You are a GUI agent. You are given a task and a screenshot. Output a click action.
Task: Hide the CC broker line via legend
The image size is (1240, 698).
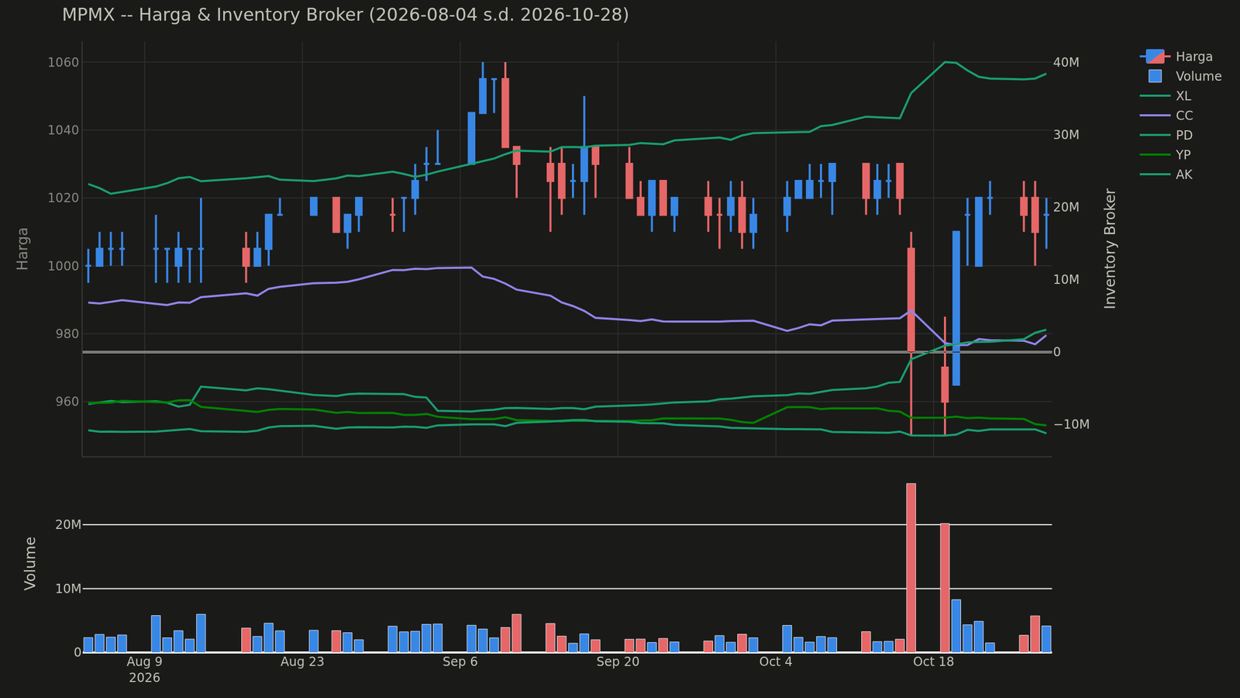1166,116
